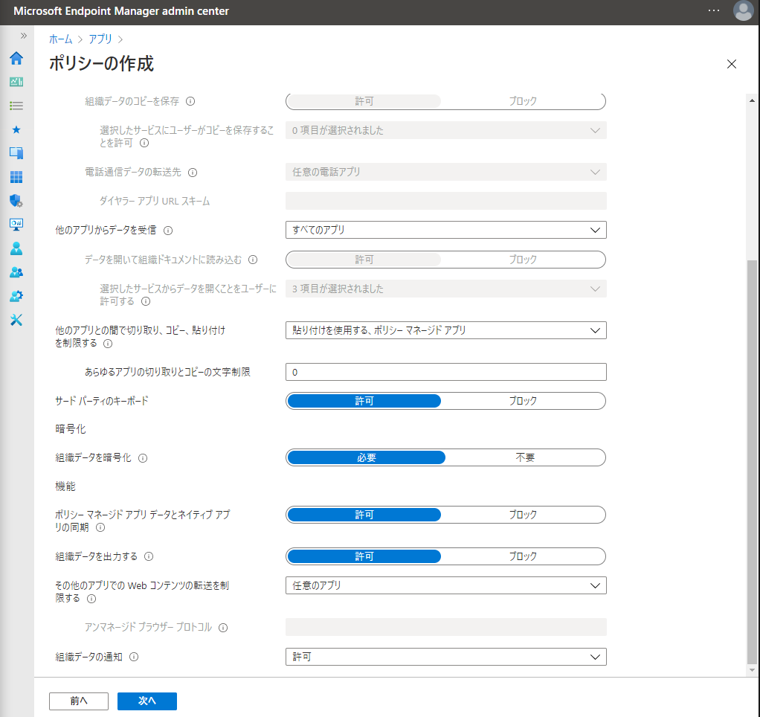760x717 pixels.
Task: Open 貼り付けを使用する、ポリシー マネージド アプリ dropdown
Action: coord(446,331)
